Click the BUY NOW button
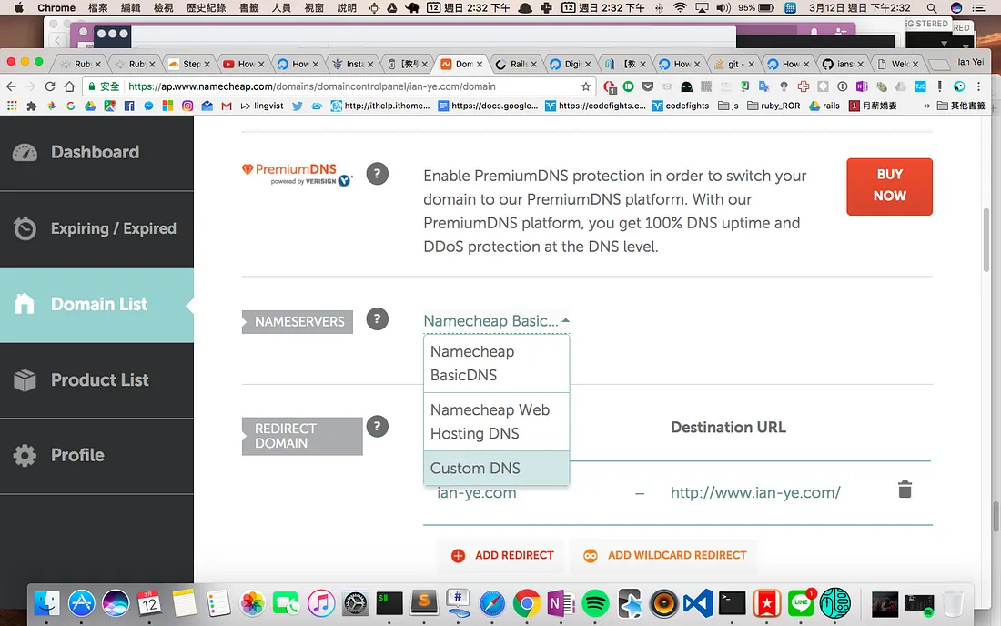The width and height of the screenshot is (1001, 626). pos(889,187)
